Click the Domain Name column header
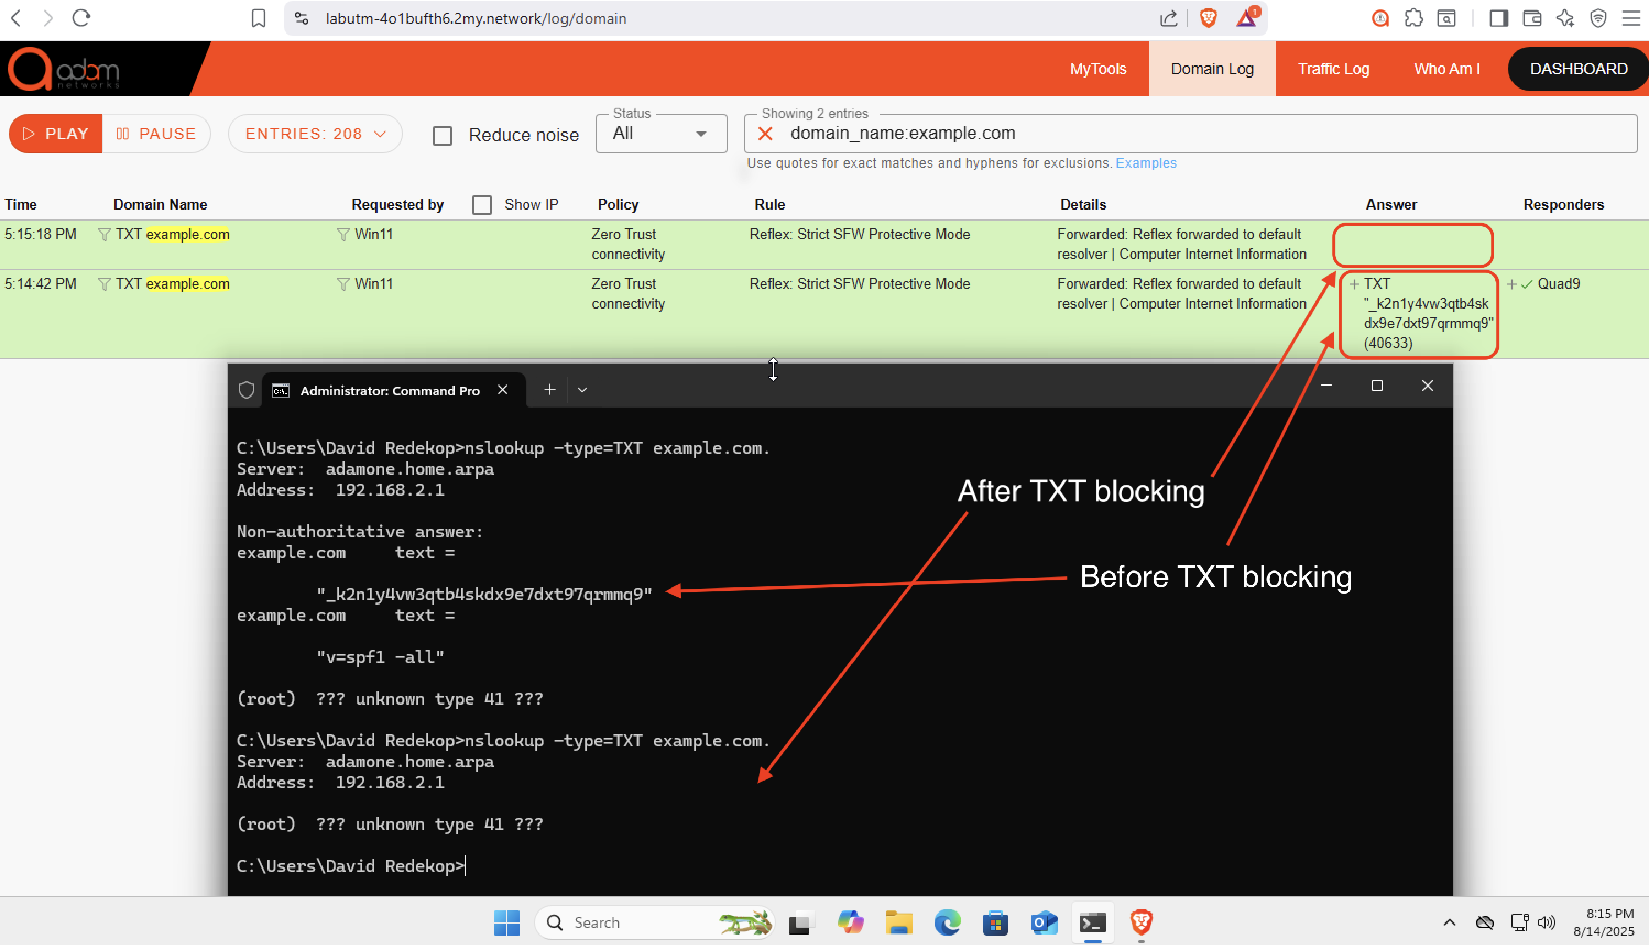 [x=160, y=205]
